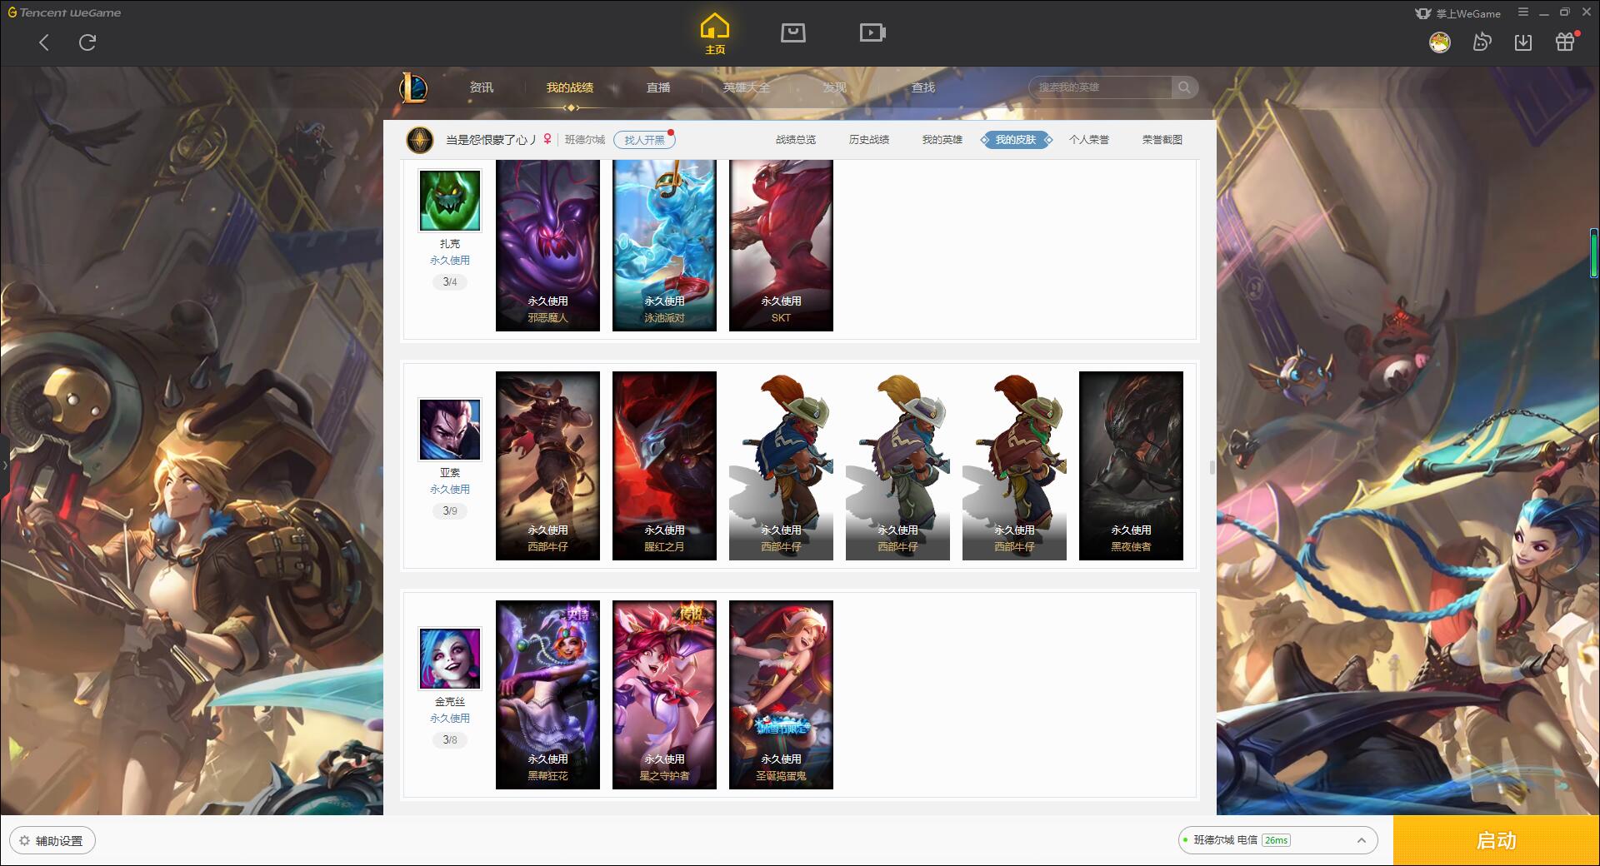Open the first 西部牛仔 splash skin
This screenshot has height=866, width=1600.
(x=547, y=465)
